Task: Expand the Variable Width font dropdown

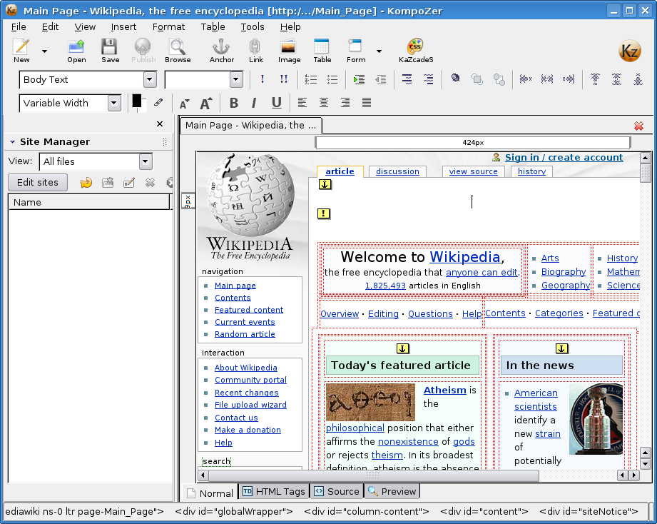Action: click(114, 104)
